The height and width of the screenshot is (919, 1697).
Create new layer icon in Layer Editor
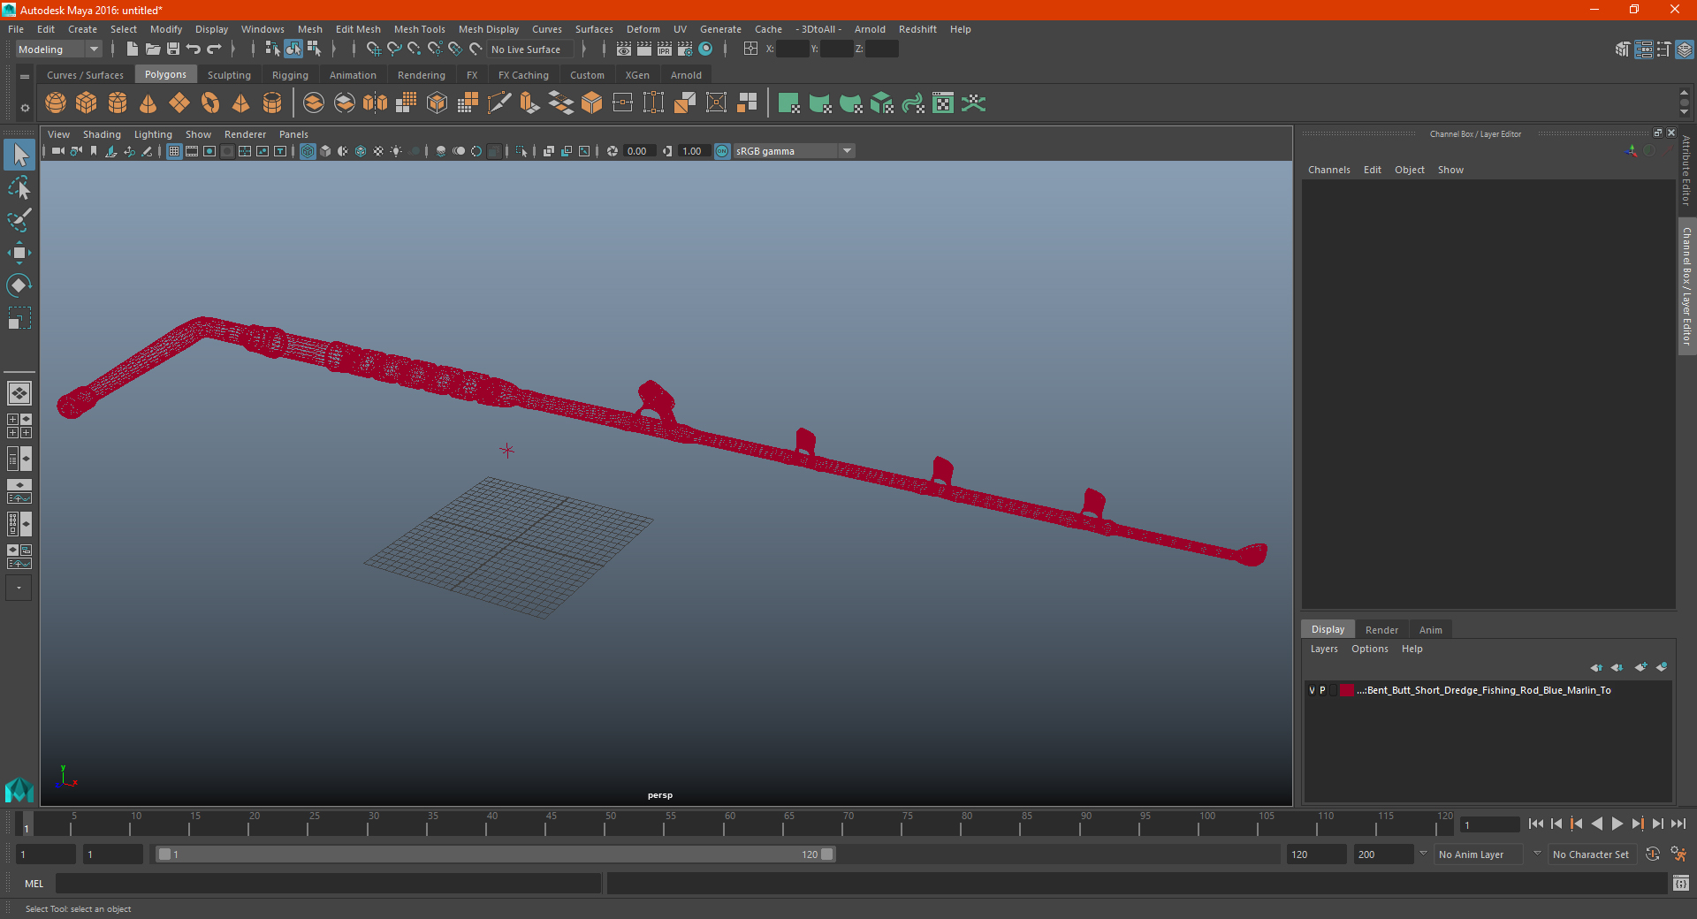1640,667
